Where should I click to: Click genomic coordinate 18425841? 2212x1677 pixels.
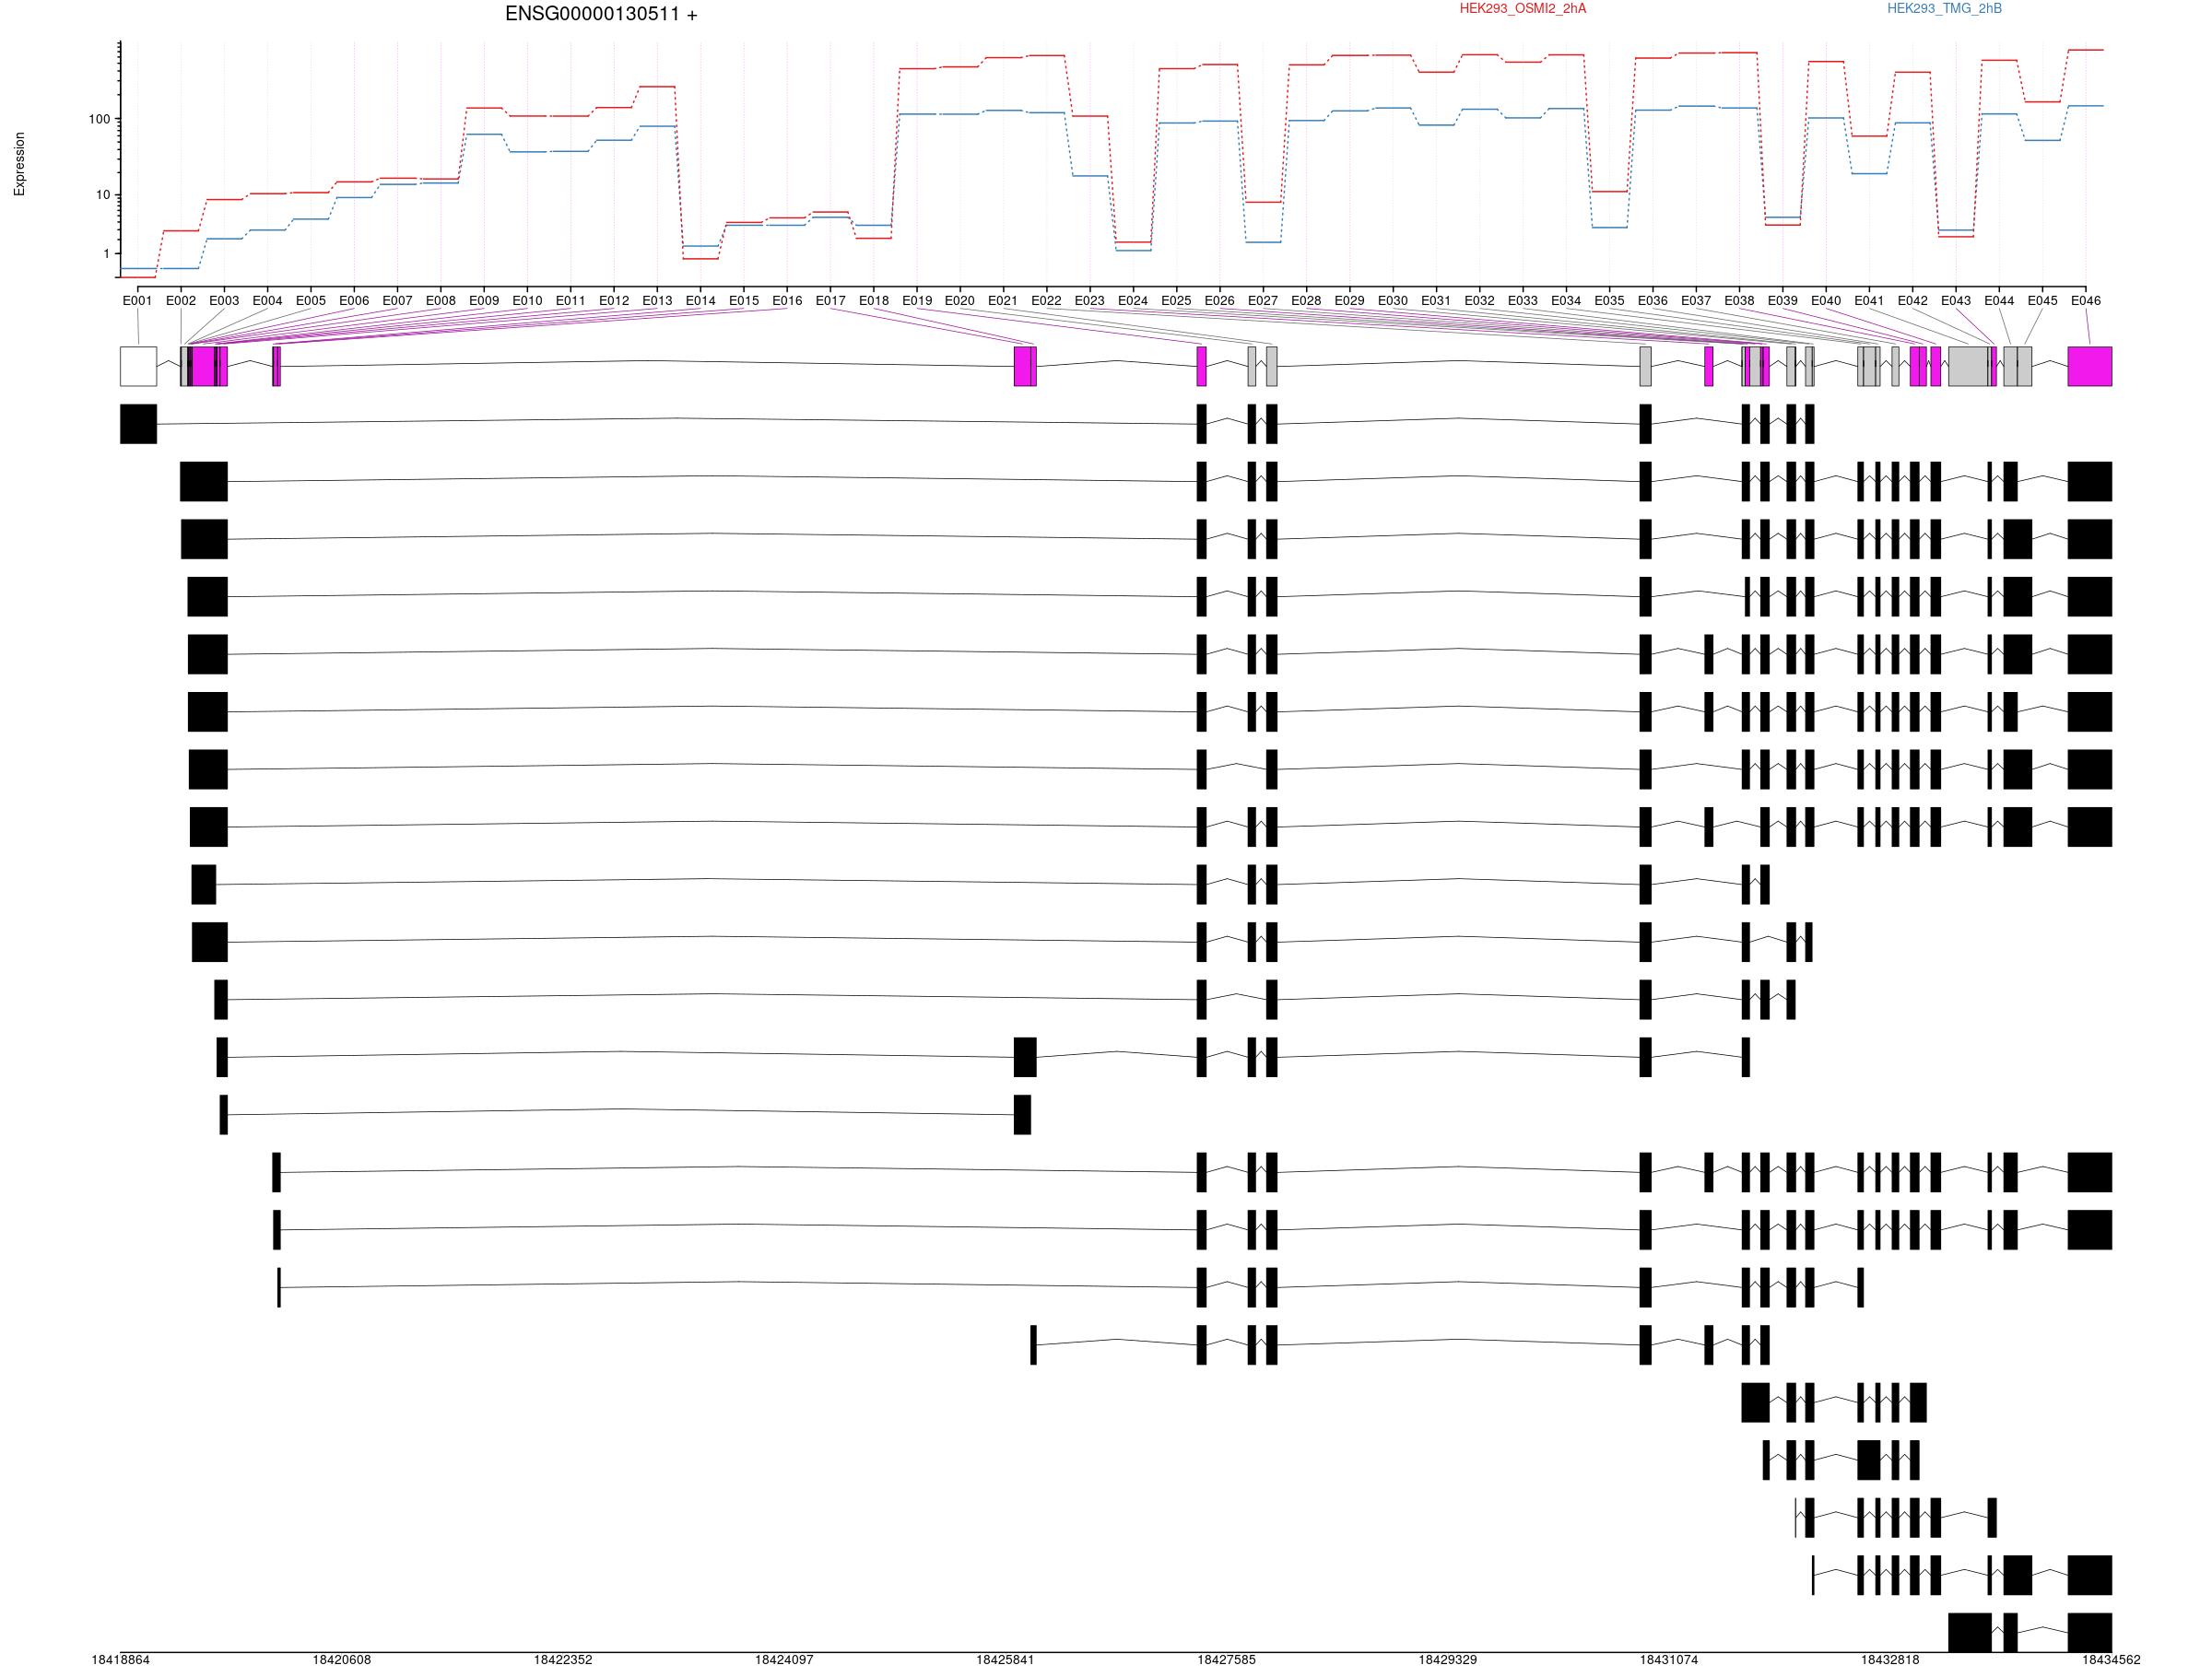click(x=1005, y=1660)
